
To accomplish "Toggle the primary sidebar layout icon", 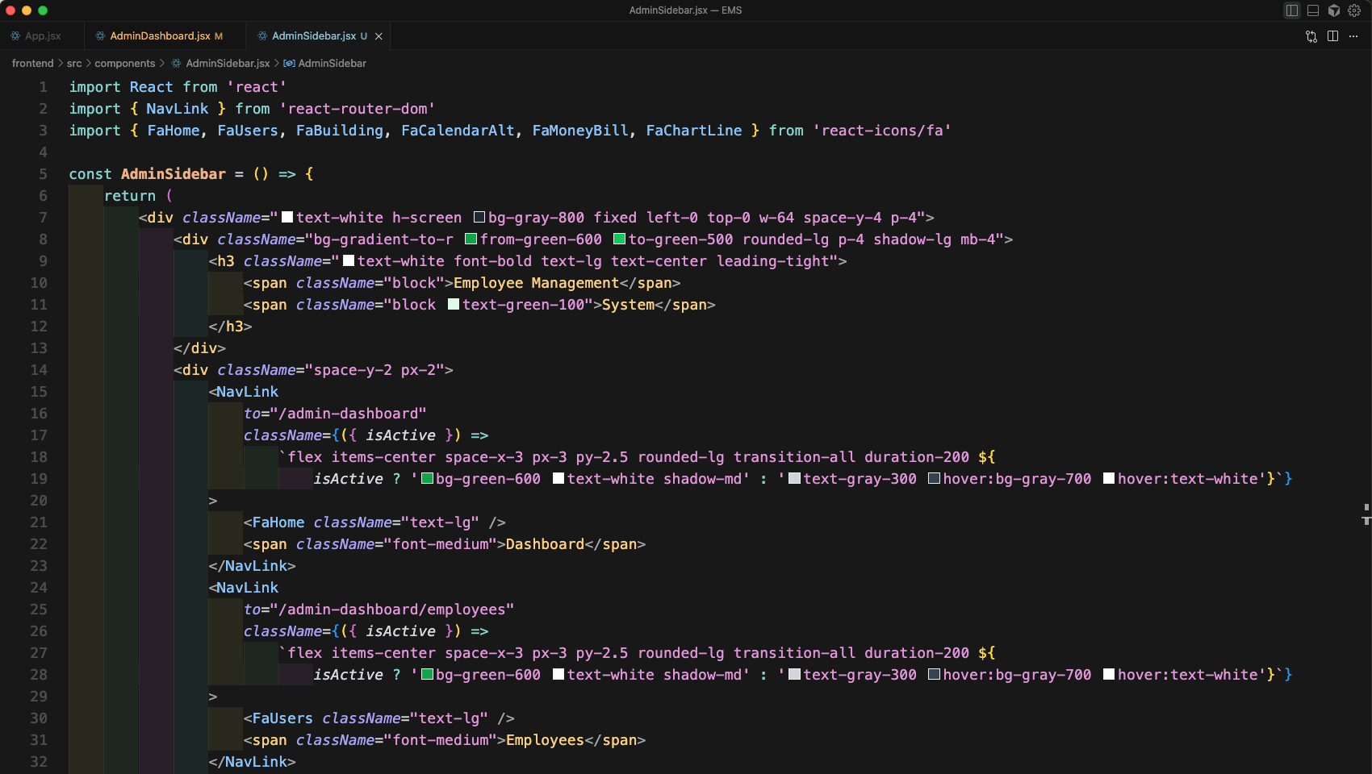I will [x=1291, y=10].
